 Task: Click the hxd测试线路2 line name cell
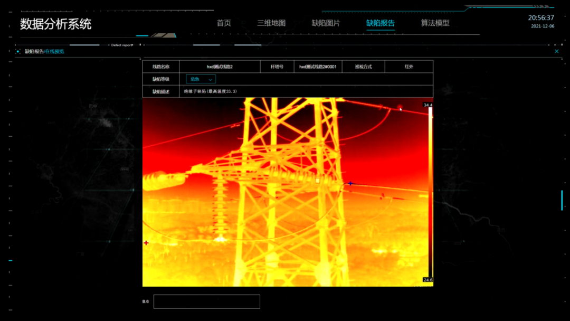coord(220,67)
